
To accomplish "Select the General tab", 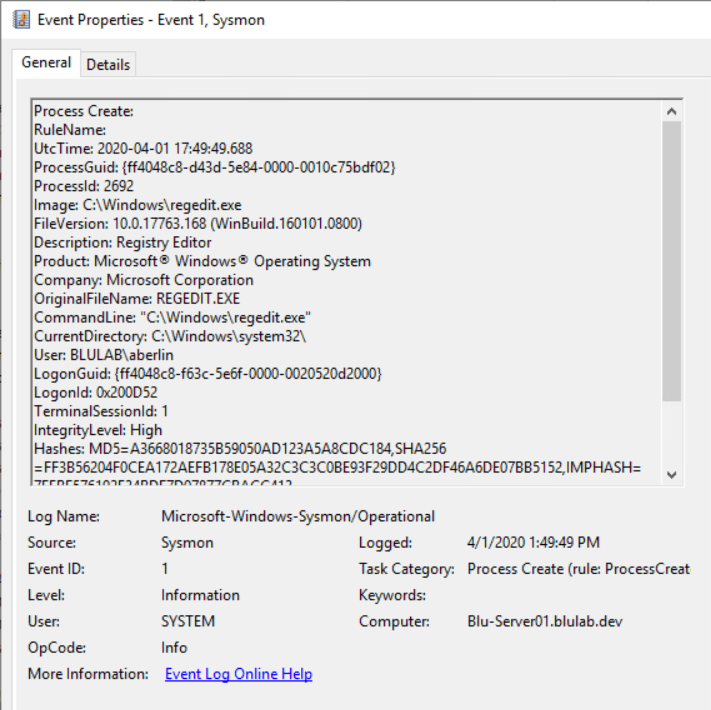I will click(46, 62).
